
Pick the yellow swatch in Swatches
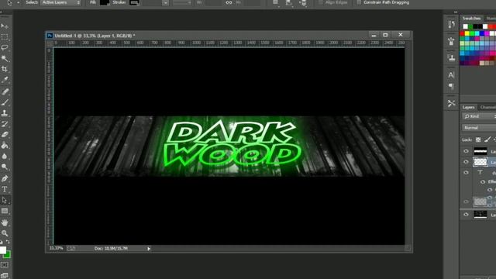point(467,33)
